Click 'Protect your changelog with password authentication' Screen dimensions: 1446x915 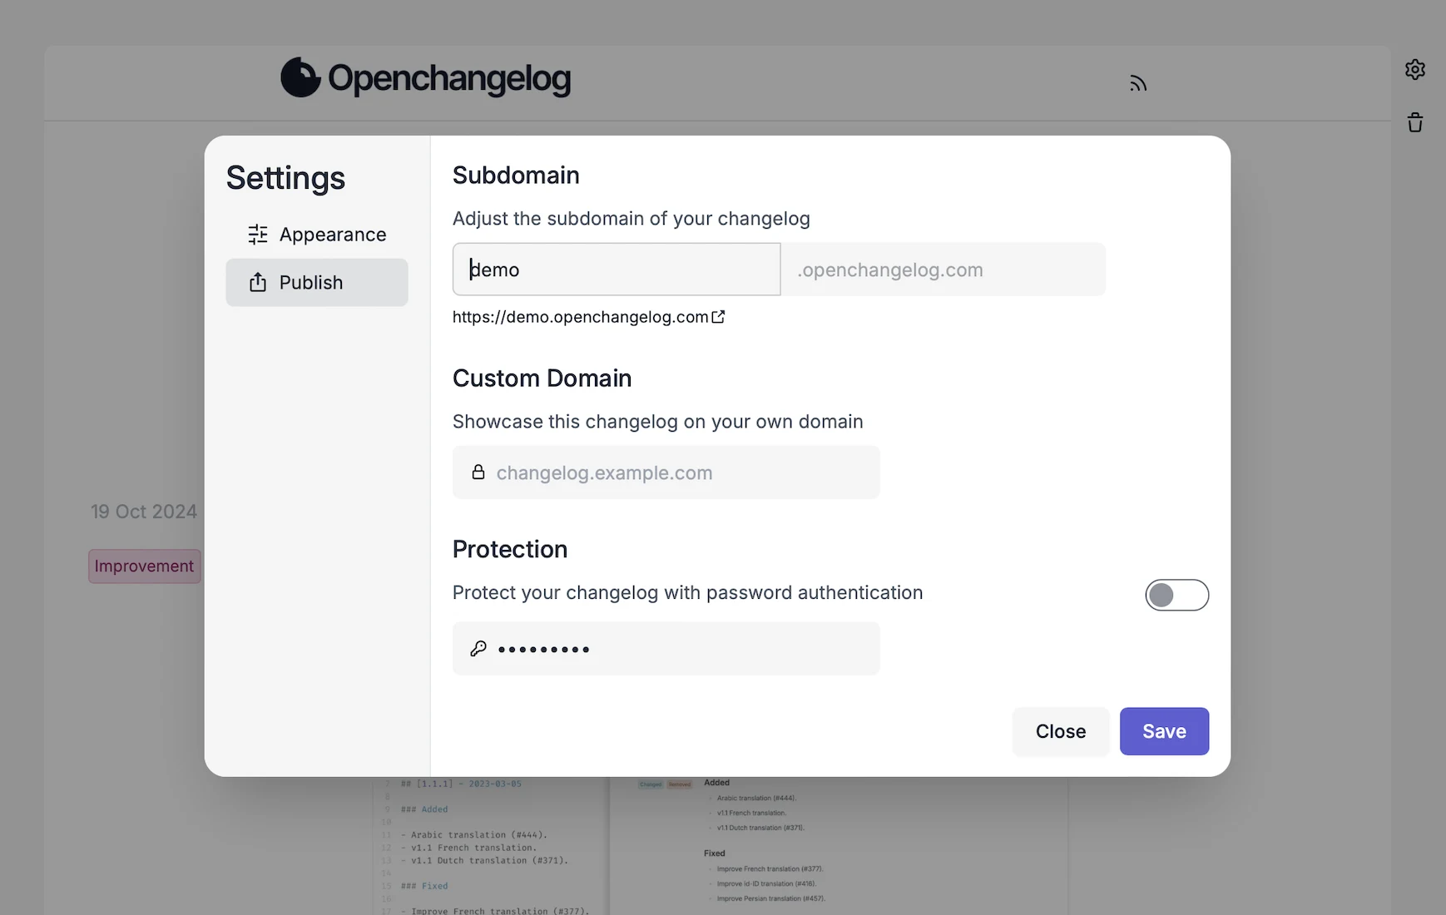(x=688, y=593)
